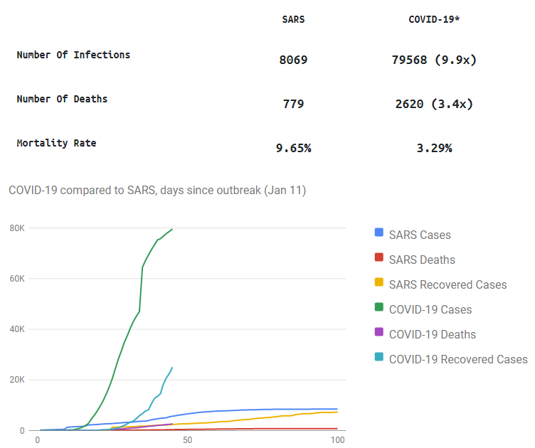The height and width of the screenshot is (448, 535).
Task: Click the yellow SARS Recovered Cases swatch
Action: (379, 284)
